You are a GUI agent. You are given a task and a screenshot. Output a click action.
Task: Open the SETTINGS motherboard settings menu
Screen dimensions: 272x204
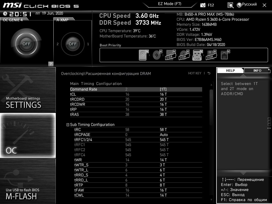[28, 90]
